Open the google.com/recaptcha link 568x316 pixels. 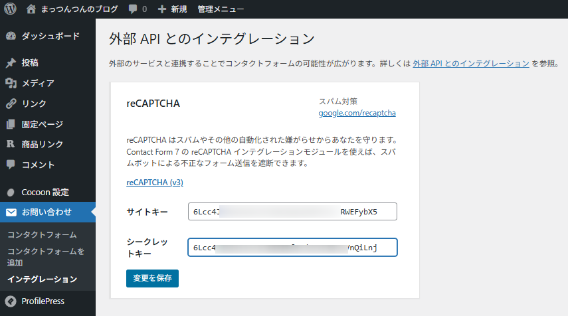pos(357,113)
